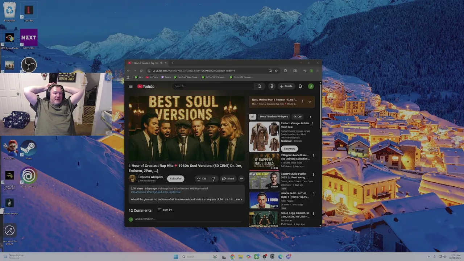Open Epic Games launcher on taskbar
Image resolution: width=464 pixels, height=261 pixels.
pos(272,257)
